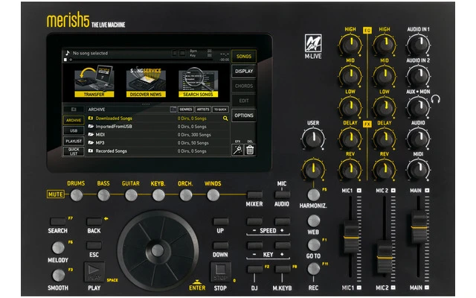Lower KEY with the minus button
The width and height of the screenshot is (476, 298).
pyautogui.click(x=254, y=245)
